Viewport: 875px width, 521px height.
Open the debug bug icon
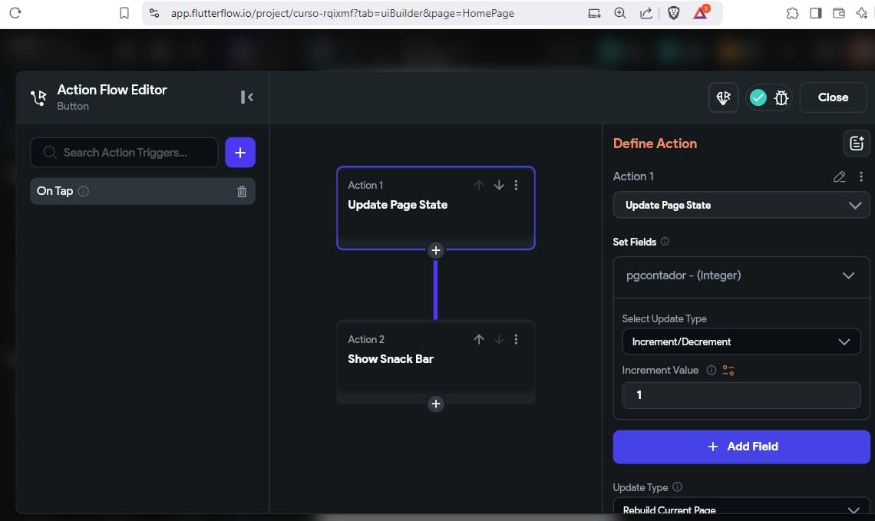click(781, 97)
